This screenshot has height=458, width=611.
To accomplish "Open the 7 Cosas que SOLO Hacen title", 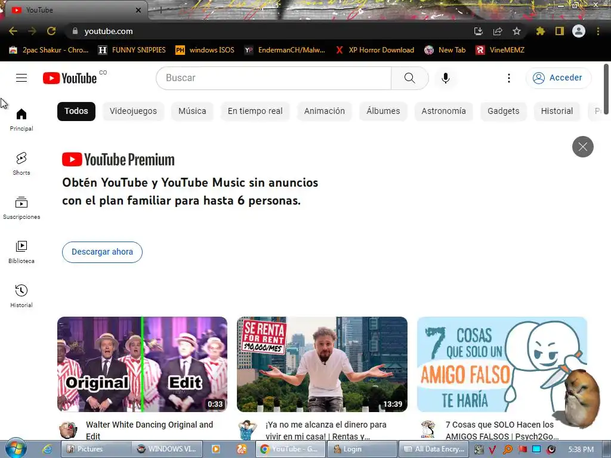I will coord(502,431).
